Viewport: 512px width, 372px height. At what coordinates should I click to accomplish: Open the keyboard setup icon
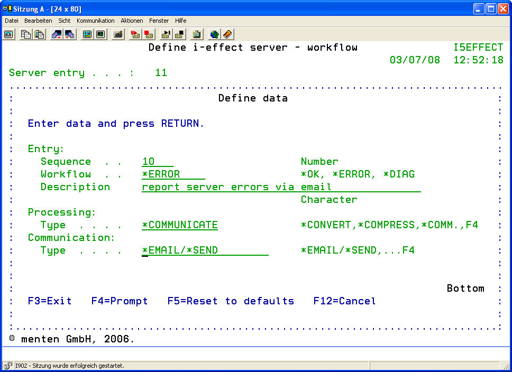pyautogui.click(x=118, y=34)
